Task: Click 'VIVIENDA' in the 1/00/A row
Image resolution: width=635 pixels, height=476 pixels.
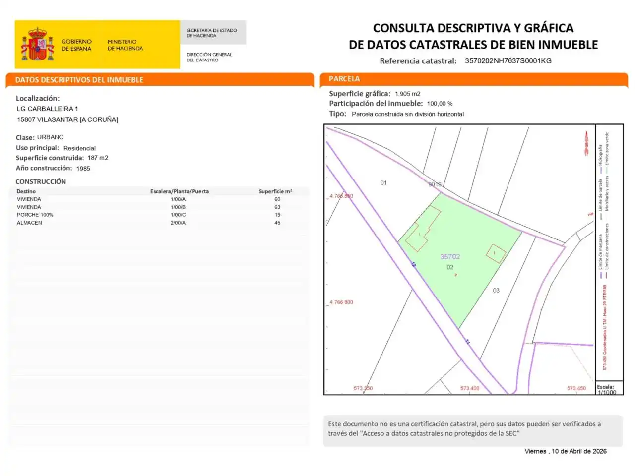Action: 29,199
